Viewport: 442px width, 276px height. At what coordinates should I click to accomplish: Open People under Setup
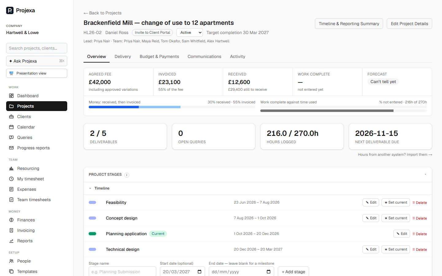pyautogui.click(x=37, y=261)
